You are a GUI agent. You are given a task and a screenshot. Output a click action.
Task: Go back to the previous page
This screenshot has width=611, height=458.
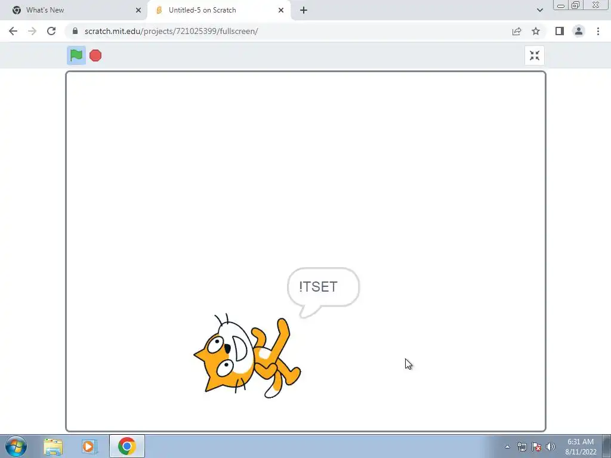tap(13, 31)
